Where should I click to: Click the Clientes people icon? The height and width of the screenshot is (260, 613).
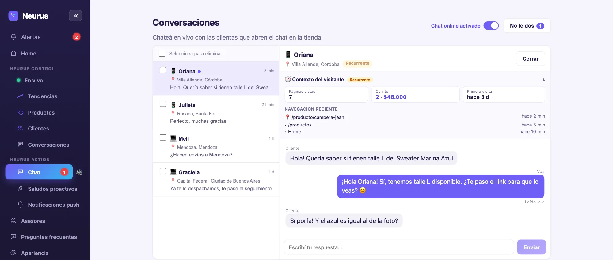20,128
